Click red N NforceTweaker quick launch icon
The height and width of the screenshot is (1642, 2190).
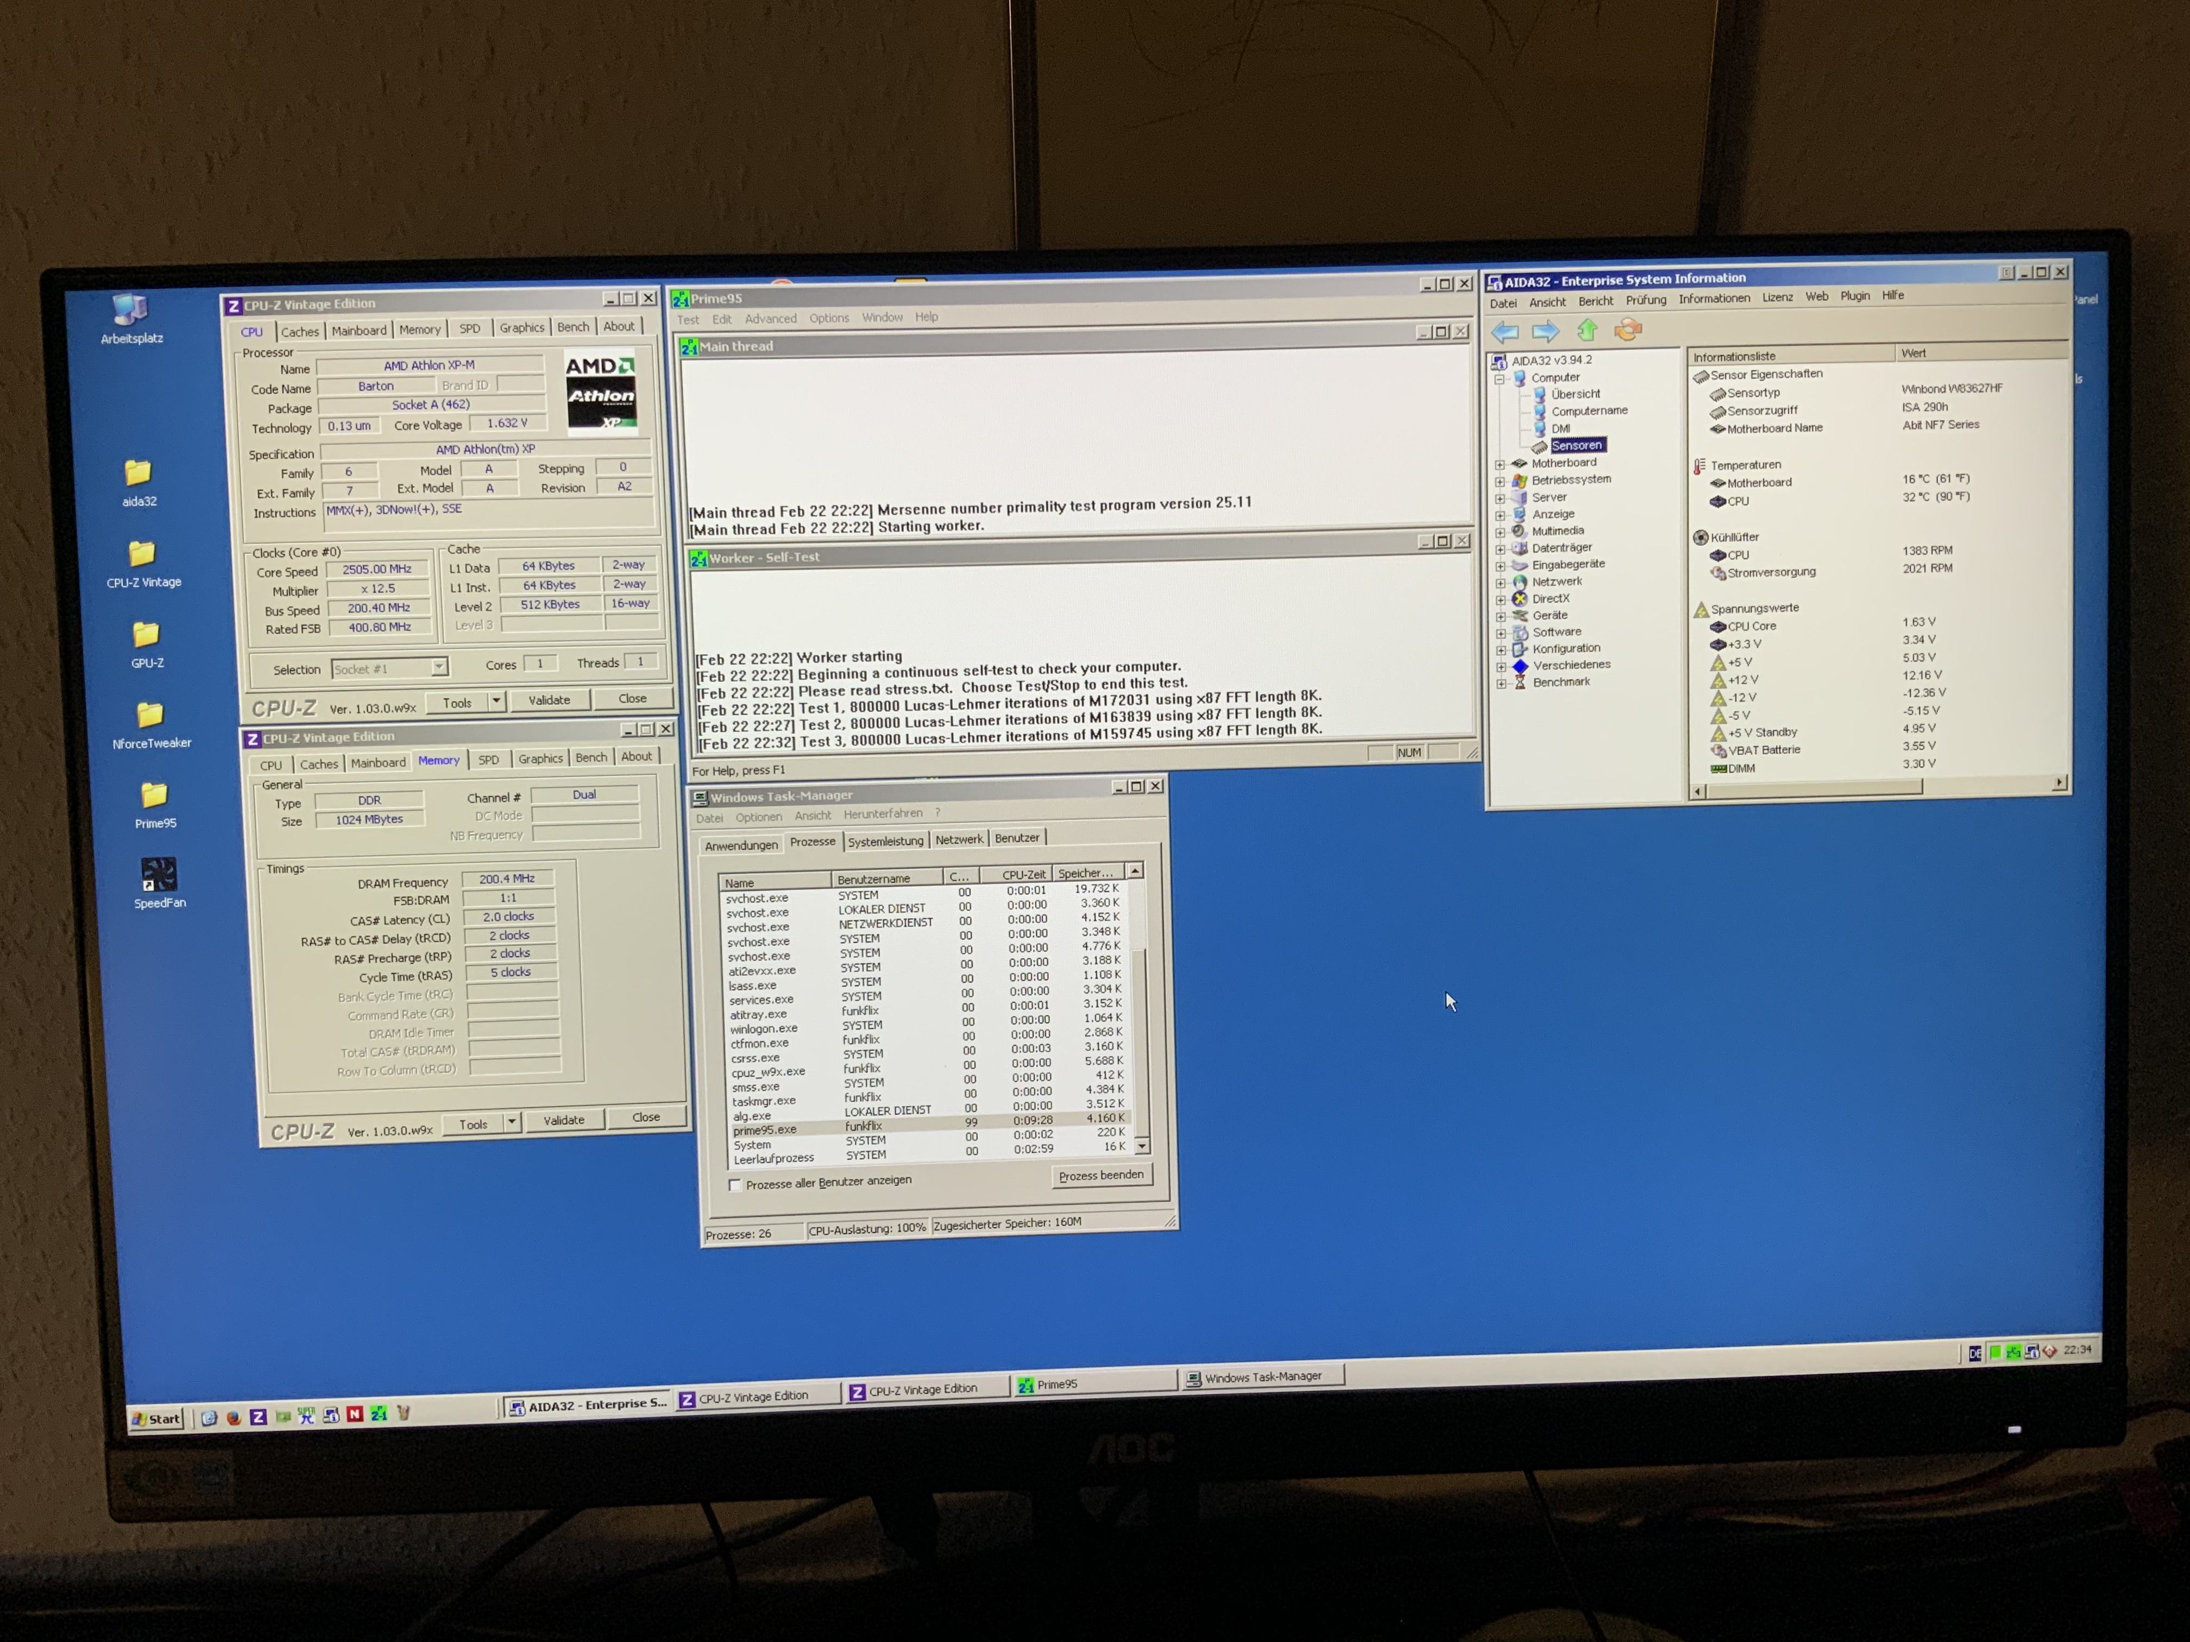point(355,1414)
